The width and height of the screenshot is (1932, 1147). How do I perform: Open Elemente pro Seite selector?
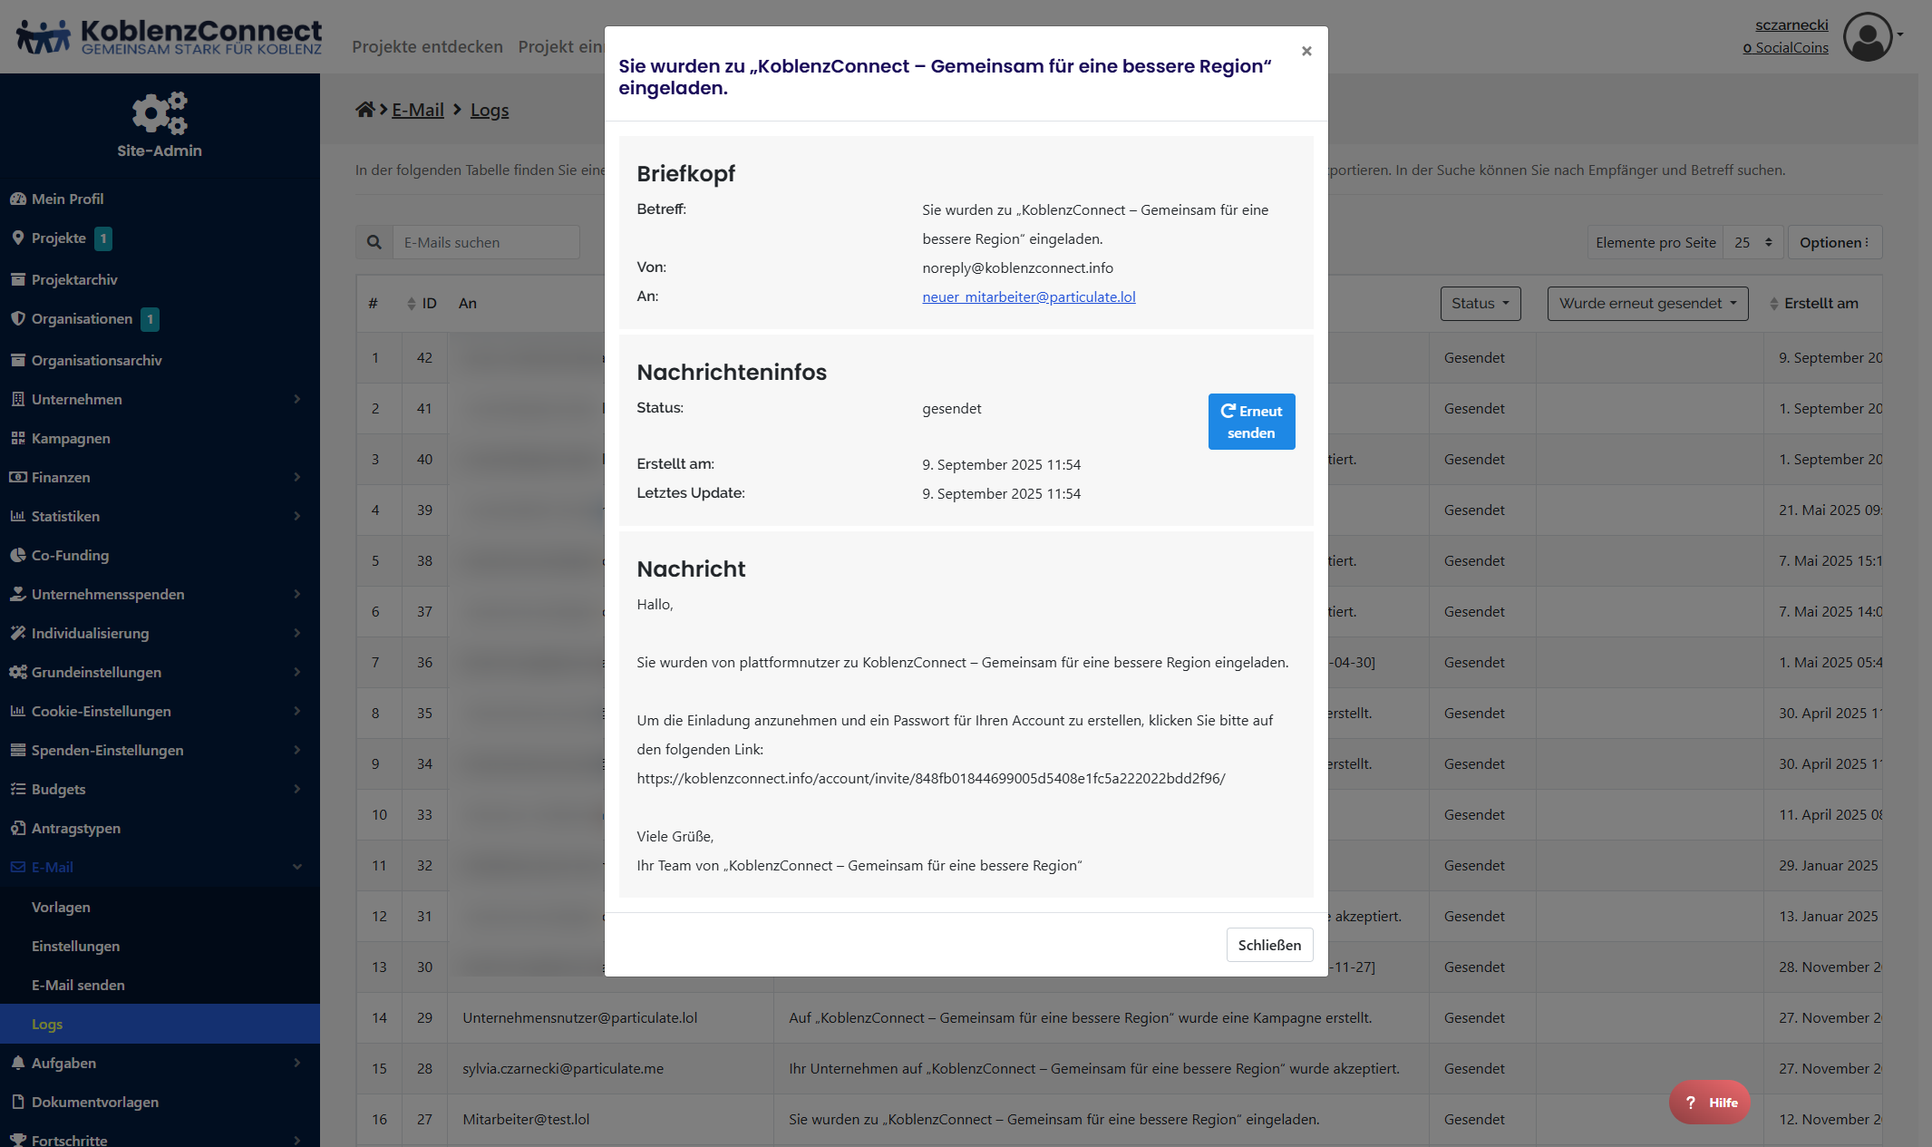(1752, 243)
